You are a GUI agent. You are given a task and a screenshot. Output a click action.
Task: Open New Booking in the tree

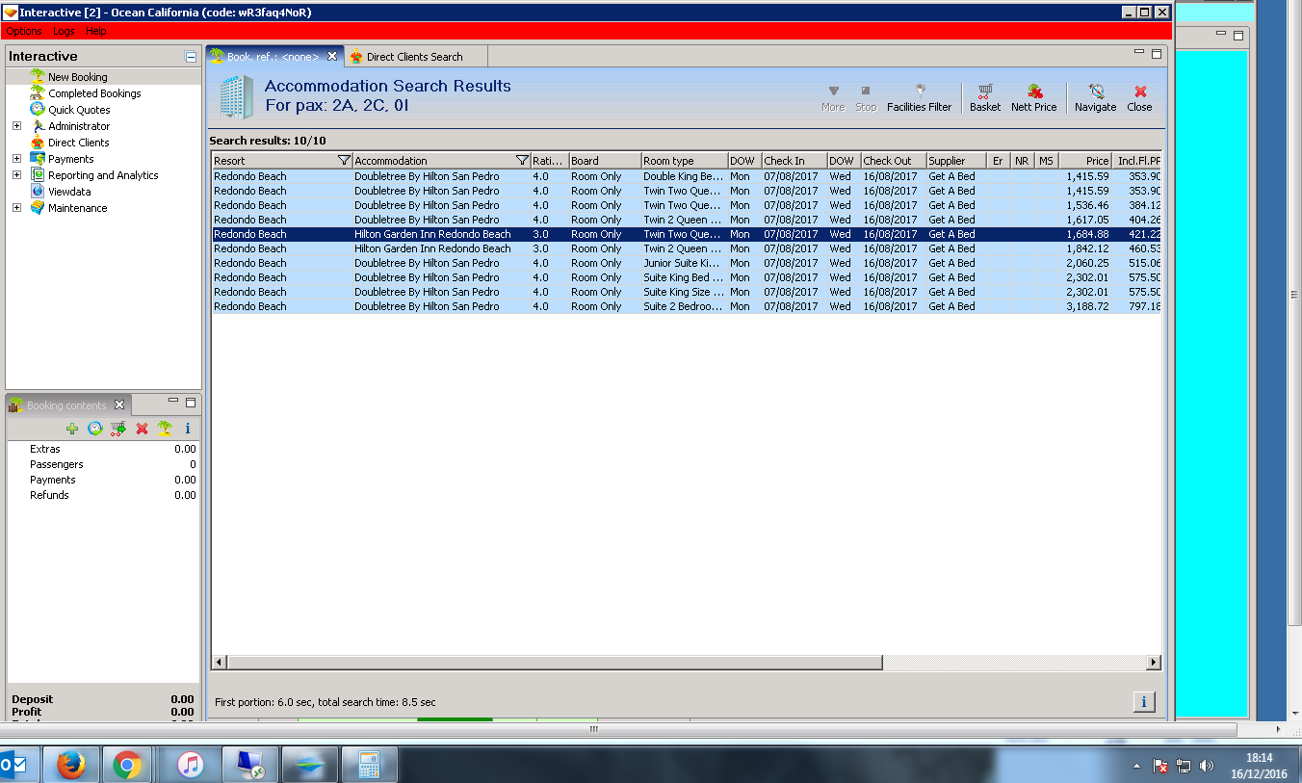point(78,77)
